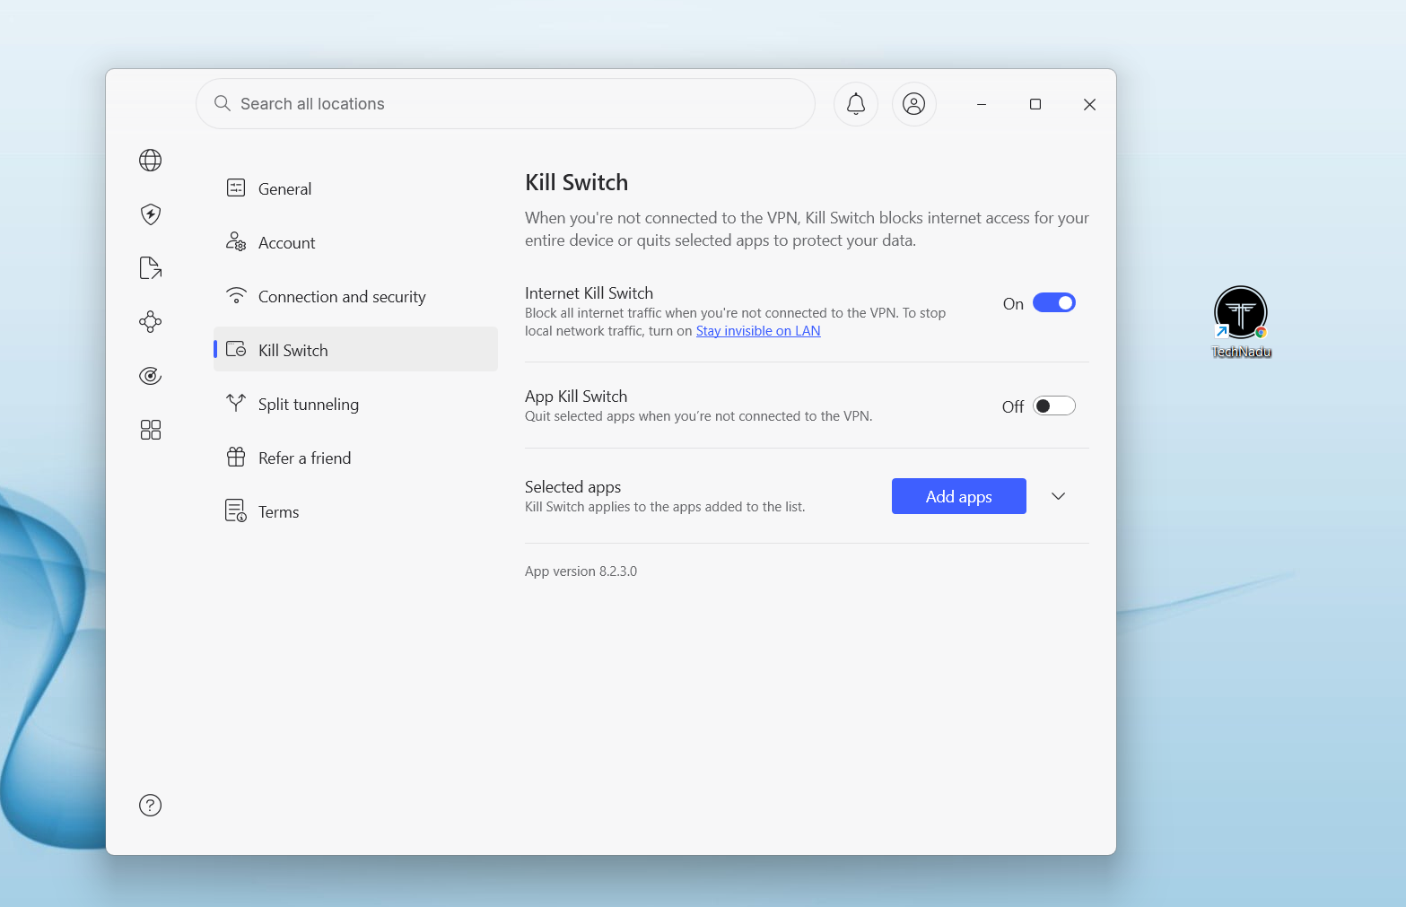
Task: Open the shield threat protection icon
Action: 150,214
